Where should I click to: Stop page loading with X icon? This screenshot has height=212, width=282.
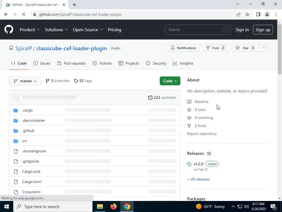coord(24,14)
